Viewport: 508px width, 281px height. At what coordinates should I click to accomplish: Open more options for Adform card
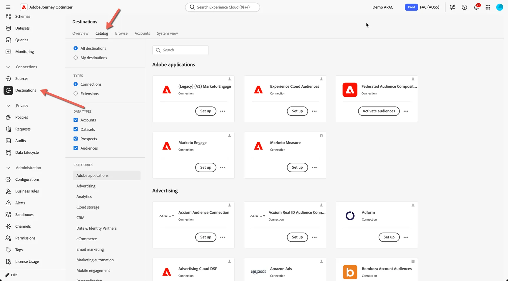click(x=406, y=237)
